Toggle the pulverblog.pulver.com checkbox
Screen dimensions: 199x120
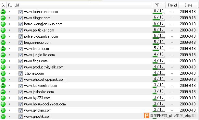[x=20, y=36]
